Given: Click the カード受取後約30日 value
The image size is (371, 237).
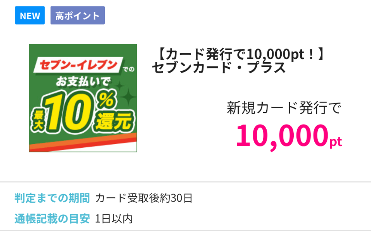Looking at the screenshot, I should (x=144, y=198).
